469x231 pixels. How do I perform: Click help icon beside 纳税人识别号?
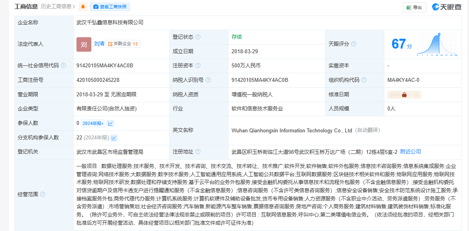208,80
